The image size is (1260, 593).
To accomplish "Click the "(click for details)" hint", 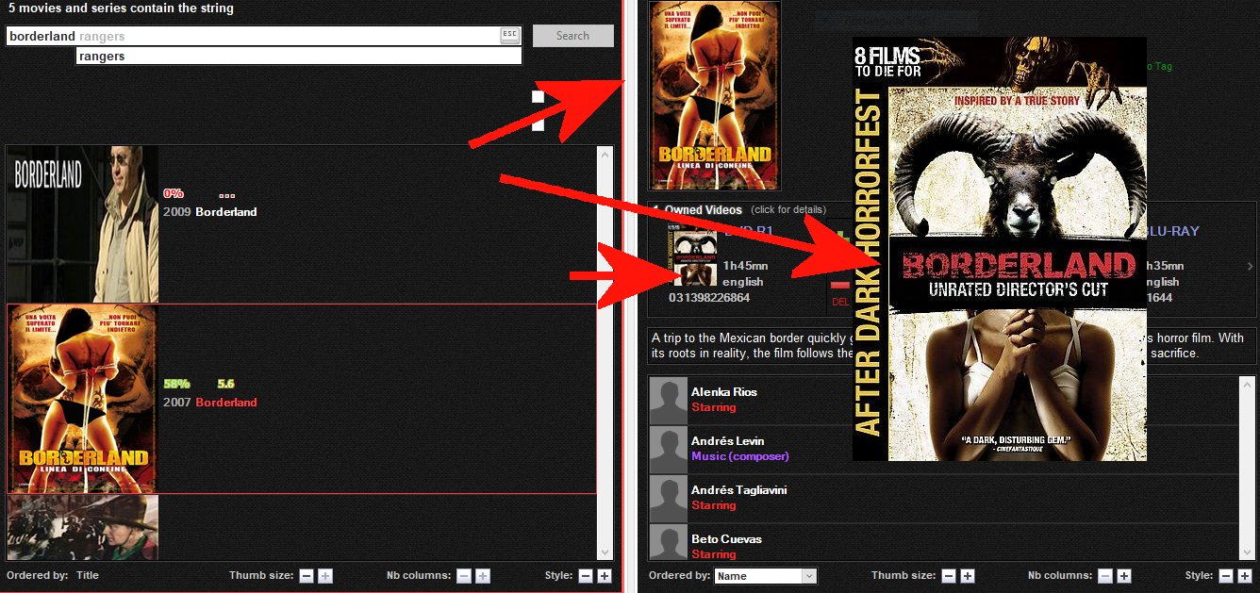I will pos(788,209).
